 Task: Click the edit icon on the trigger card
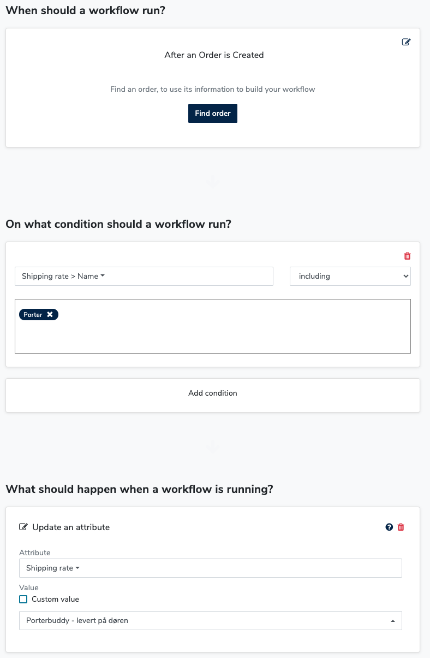[x=406, y=42]
